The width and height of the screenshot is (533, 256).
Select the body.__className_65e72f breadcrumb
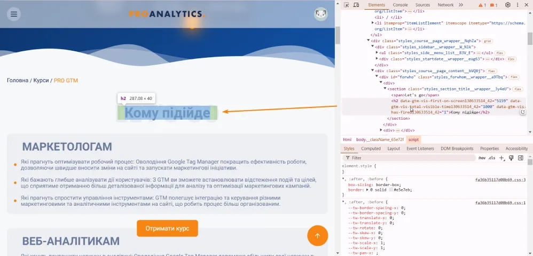click(380, 139)
